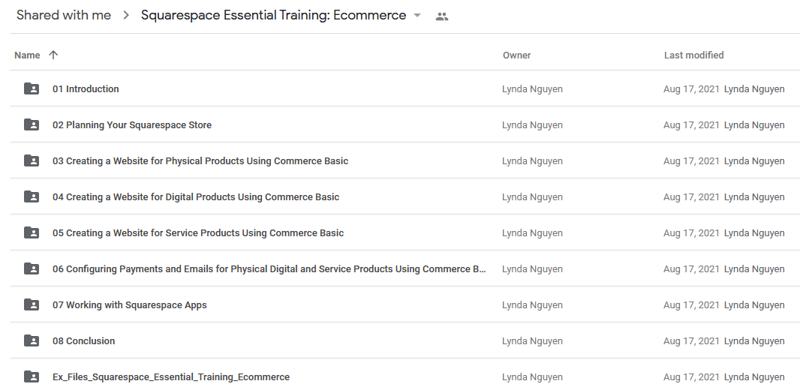Click the folder icon for 07 Working with Squarespace Apps
800x390 pixels.
tap(31, 304)
